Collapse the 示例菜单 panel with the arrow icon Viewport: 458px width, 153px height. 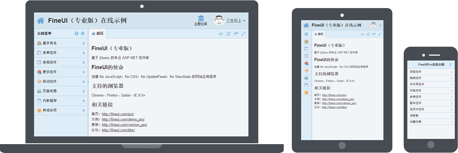[x=77, y=34]
